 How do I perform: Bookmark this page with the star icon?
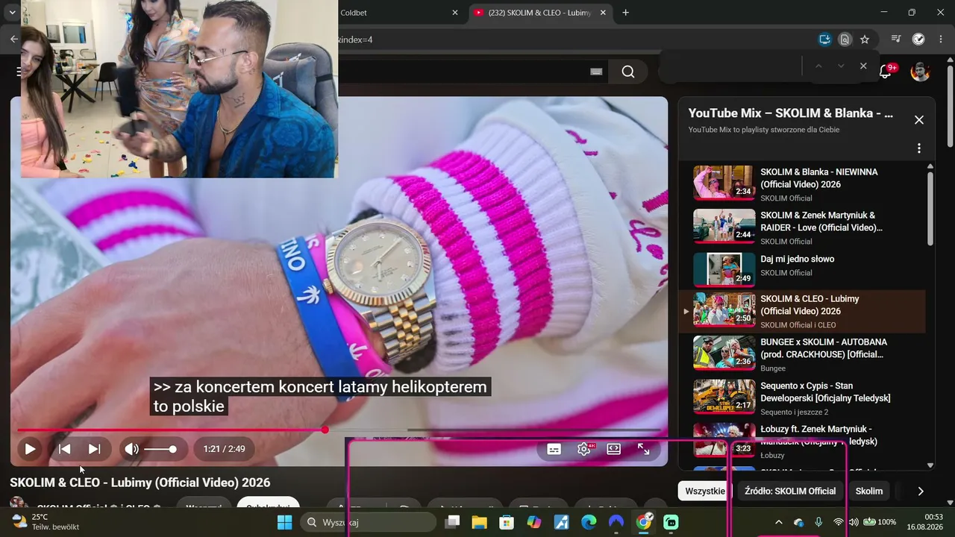[x=865, y=40]
